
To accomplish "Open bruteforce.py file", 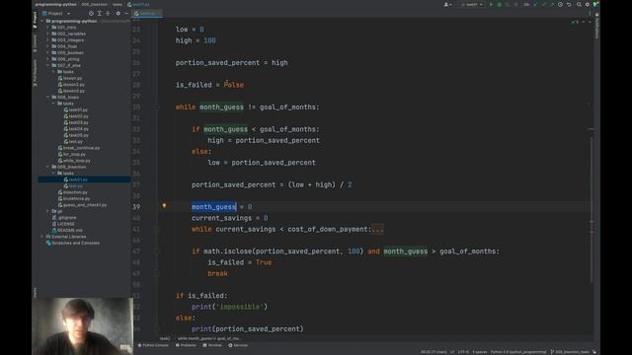I will (74, 198).
